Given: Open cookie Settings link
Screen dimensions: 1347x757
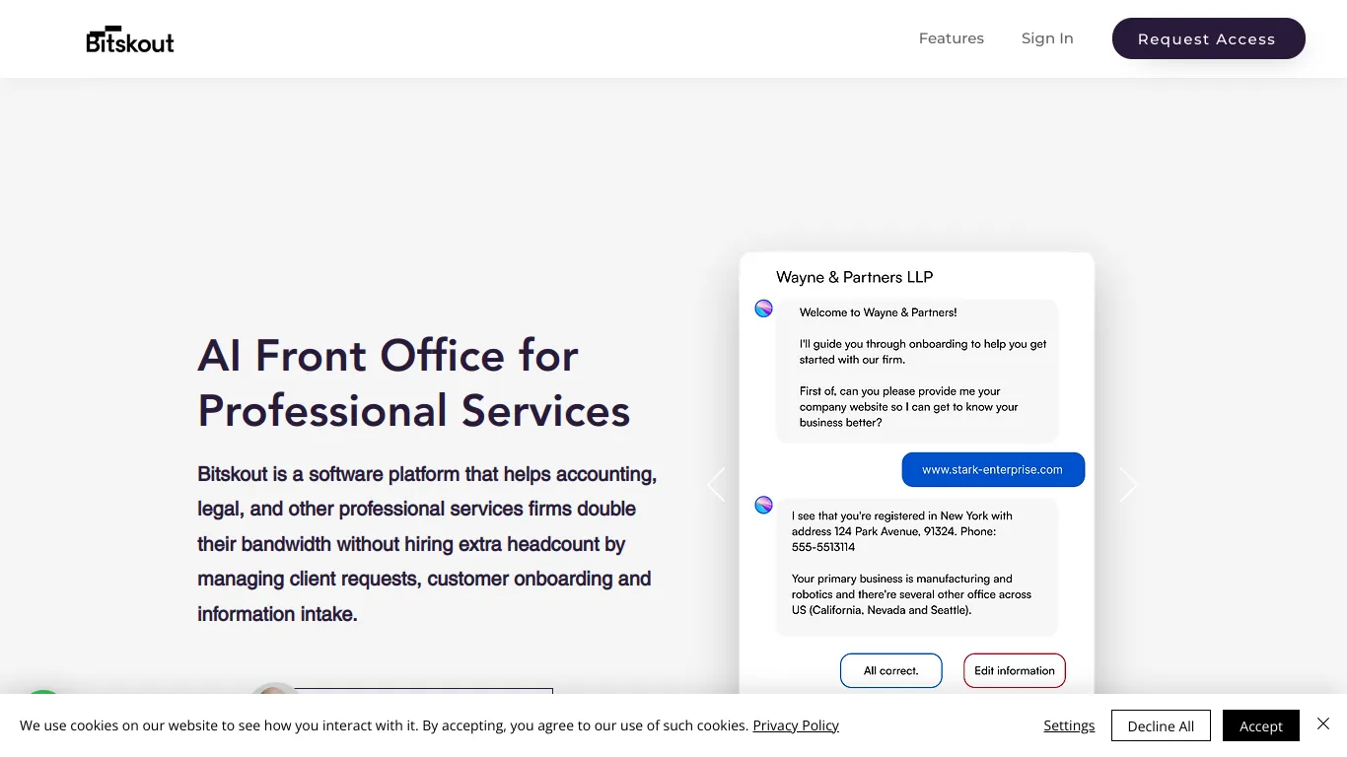Looking at the screenshot, I should click(x=1069, y=725).
